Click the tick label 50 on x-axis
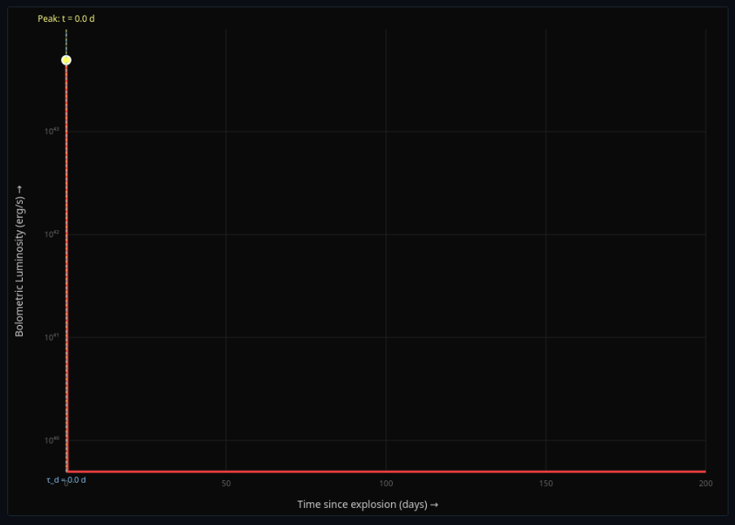Viewport: 735px width, 525px height. pyautogui.click(x=226, y=483)
